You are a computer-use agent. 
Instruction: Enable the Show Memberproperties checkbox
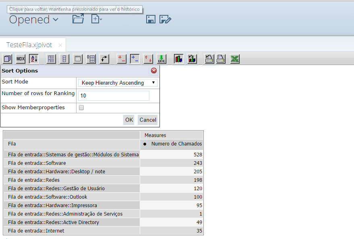(81, 108)
